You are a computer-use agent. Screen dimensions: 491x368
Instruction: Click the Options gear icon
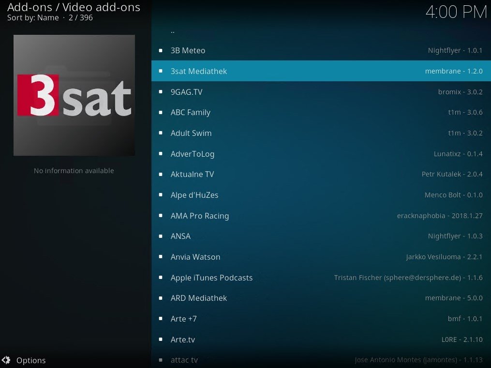click(6, 360)
